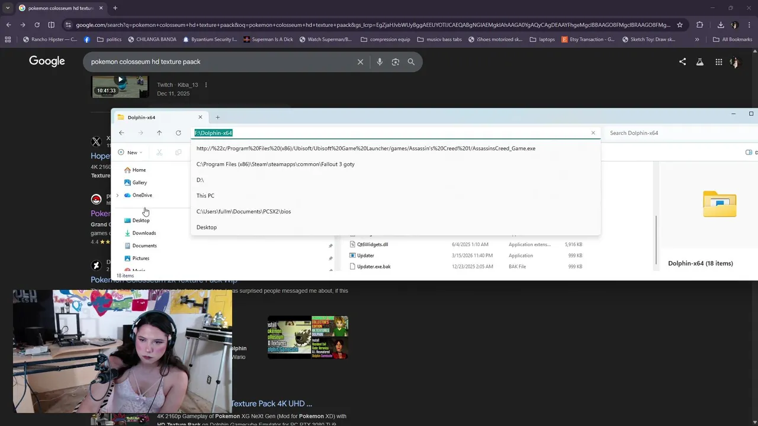Open the Chrome apps grid shortcut
Image resolution: width=758 pixels, height=426 pixels.
point(8,40)
